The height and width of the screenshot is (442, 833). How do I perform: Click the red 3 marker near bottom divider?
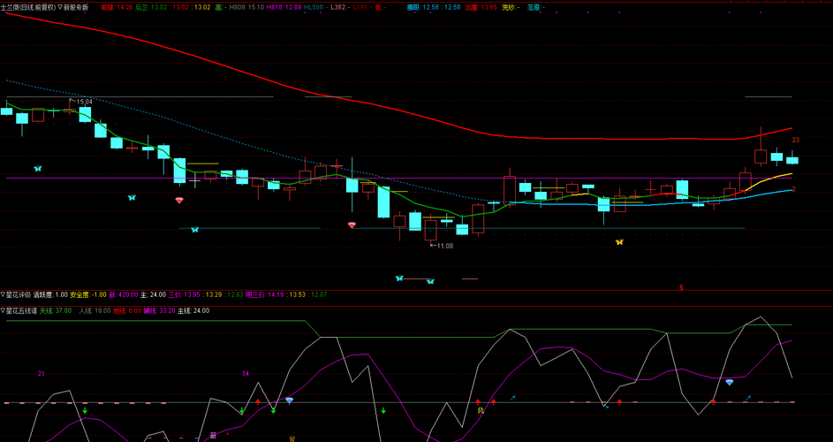pyautogui.click(x=681, y=288)
